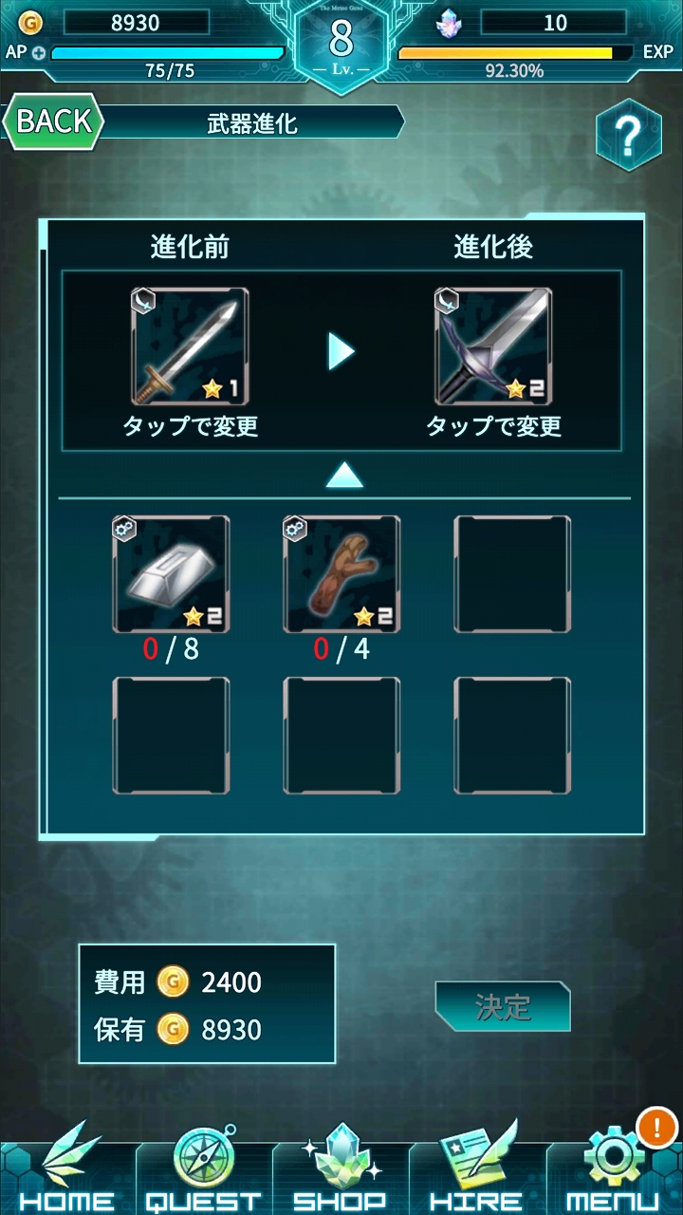683x1215 pixels.
Task: Tap the AP plus icon
Action: tap(38, 52)
